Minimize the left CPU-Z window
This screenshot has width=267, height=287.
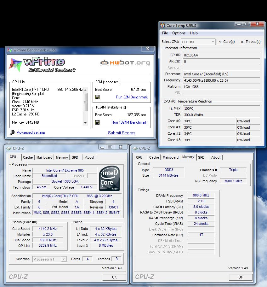point(102,147)
